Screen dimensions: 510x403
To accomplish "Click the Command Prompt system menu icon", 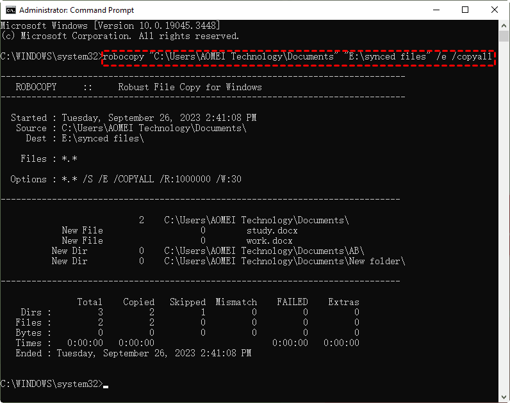I will point(10,10).
